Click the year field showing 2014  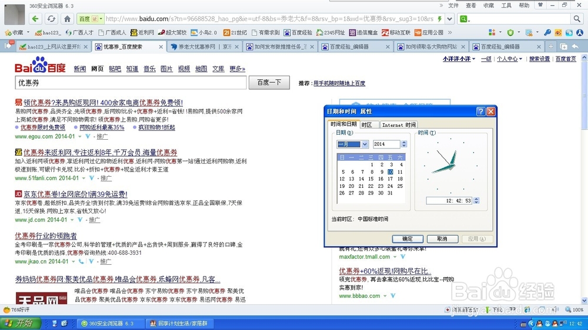click(x=386, y=144)
